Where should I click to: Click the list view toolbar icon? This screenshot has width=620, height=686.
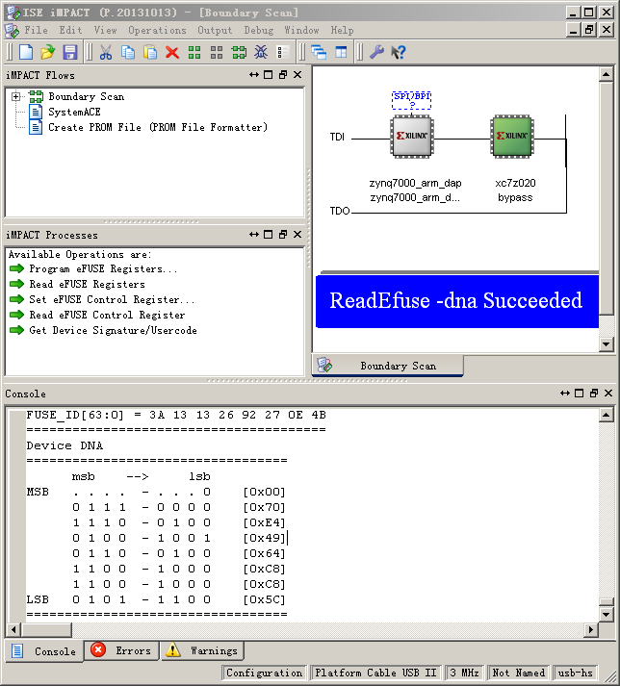coord(283,52)
